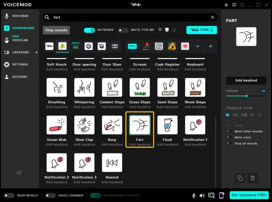Click the speaker volume icon in bottom bar
This screenshot has width=272, height=202.
click(202, 196)
